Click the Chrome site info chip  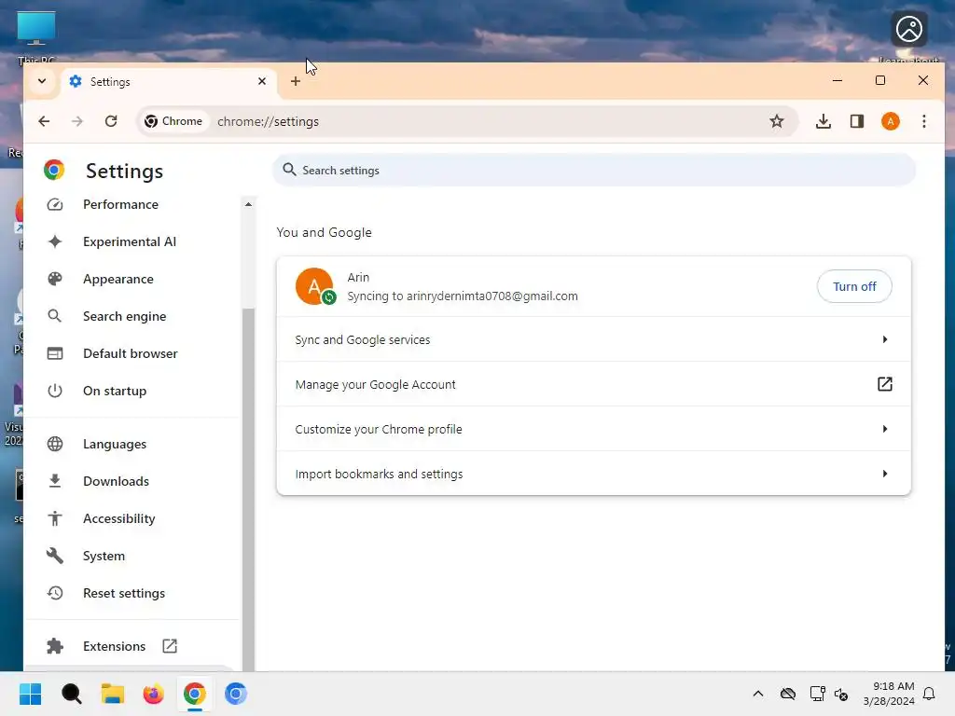click(173, 121)
